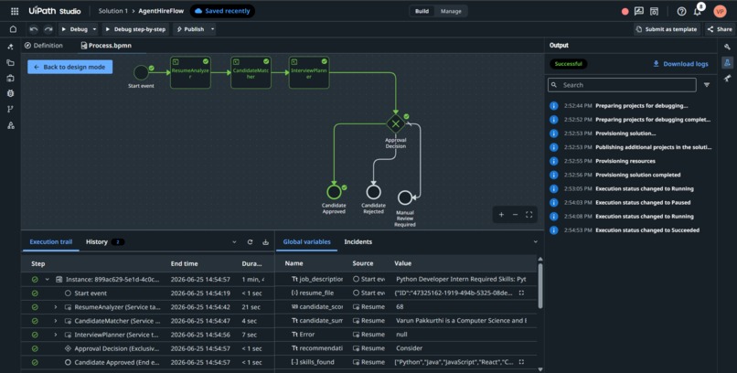Select the highlighted test flask icon on right rail

pos(727,62)
